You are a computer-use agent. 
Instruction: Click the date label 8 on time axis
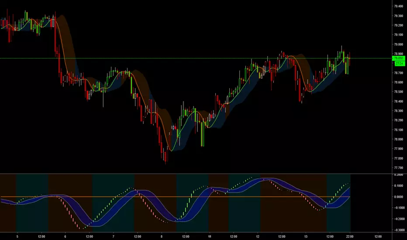click(x=162, y=237)
